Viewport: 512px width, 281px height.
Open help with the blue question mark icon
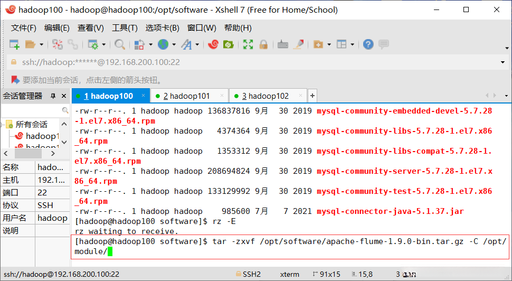(x=368, y=44)
